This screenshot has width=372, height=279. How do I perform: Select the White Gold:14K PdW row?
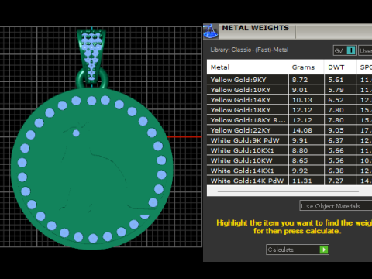tap(289, 181)
